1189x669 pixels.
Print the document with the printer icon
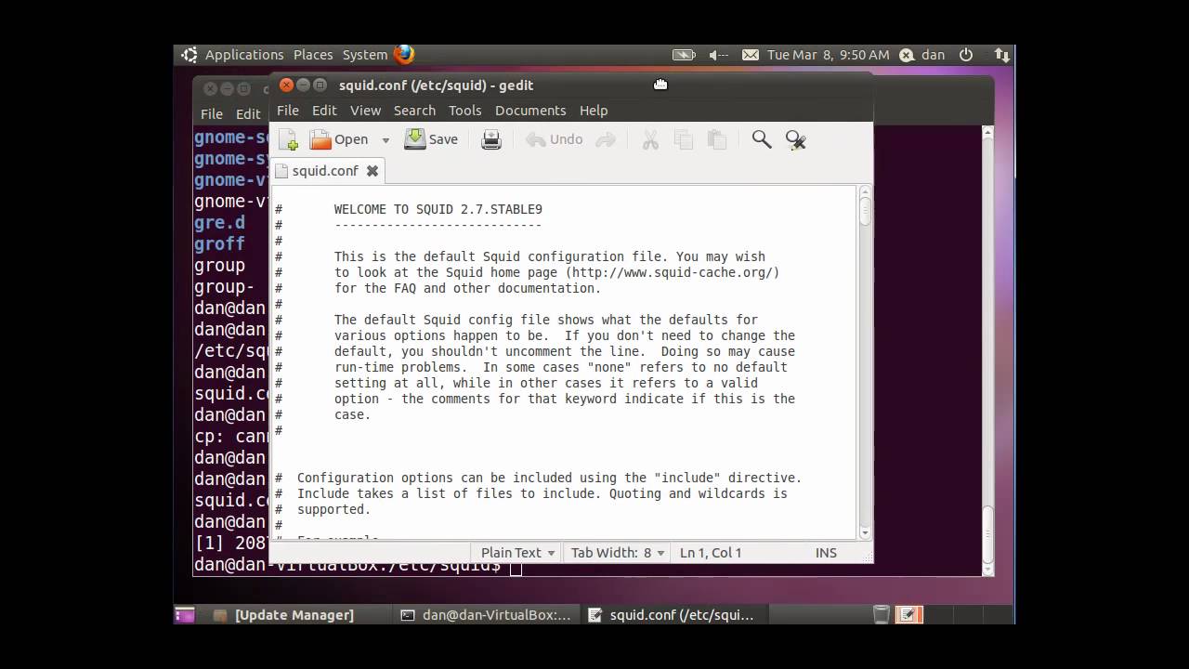(x=491, y=139)
